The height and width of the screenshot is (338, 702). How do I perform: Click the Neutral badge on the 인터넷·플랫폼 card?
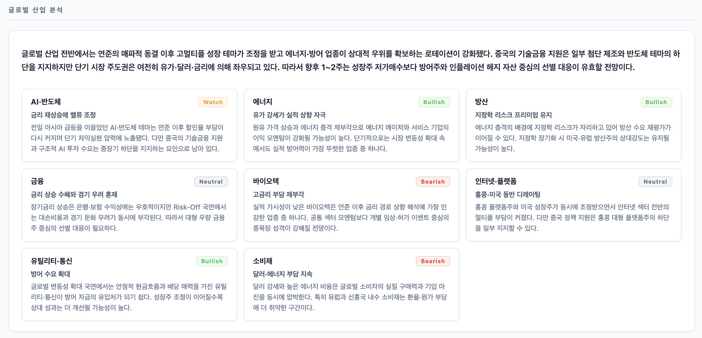point(655,182)
